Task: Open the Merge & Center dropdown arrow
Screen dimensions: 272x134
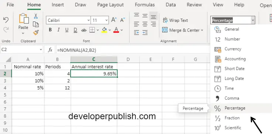Action: point(202,30)
